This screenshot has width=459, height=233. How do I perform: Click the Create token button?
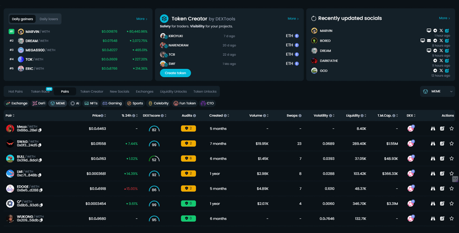click(x=175, y=73)
